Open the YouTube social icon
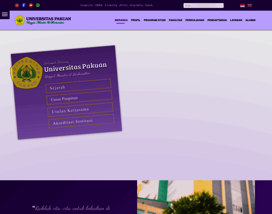Viewport: 272px width, 214px height. pyautogui.click(x=31, y=5)
